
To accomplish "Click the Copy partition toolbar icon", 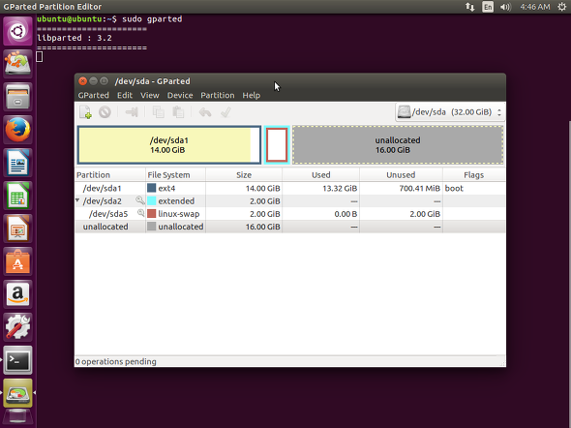I will tap(159, 112).
